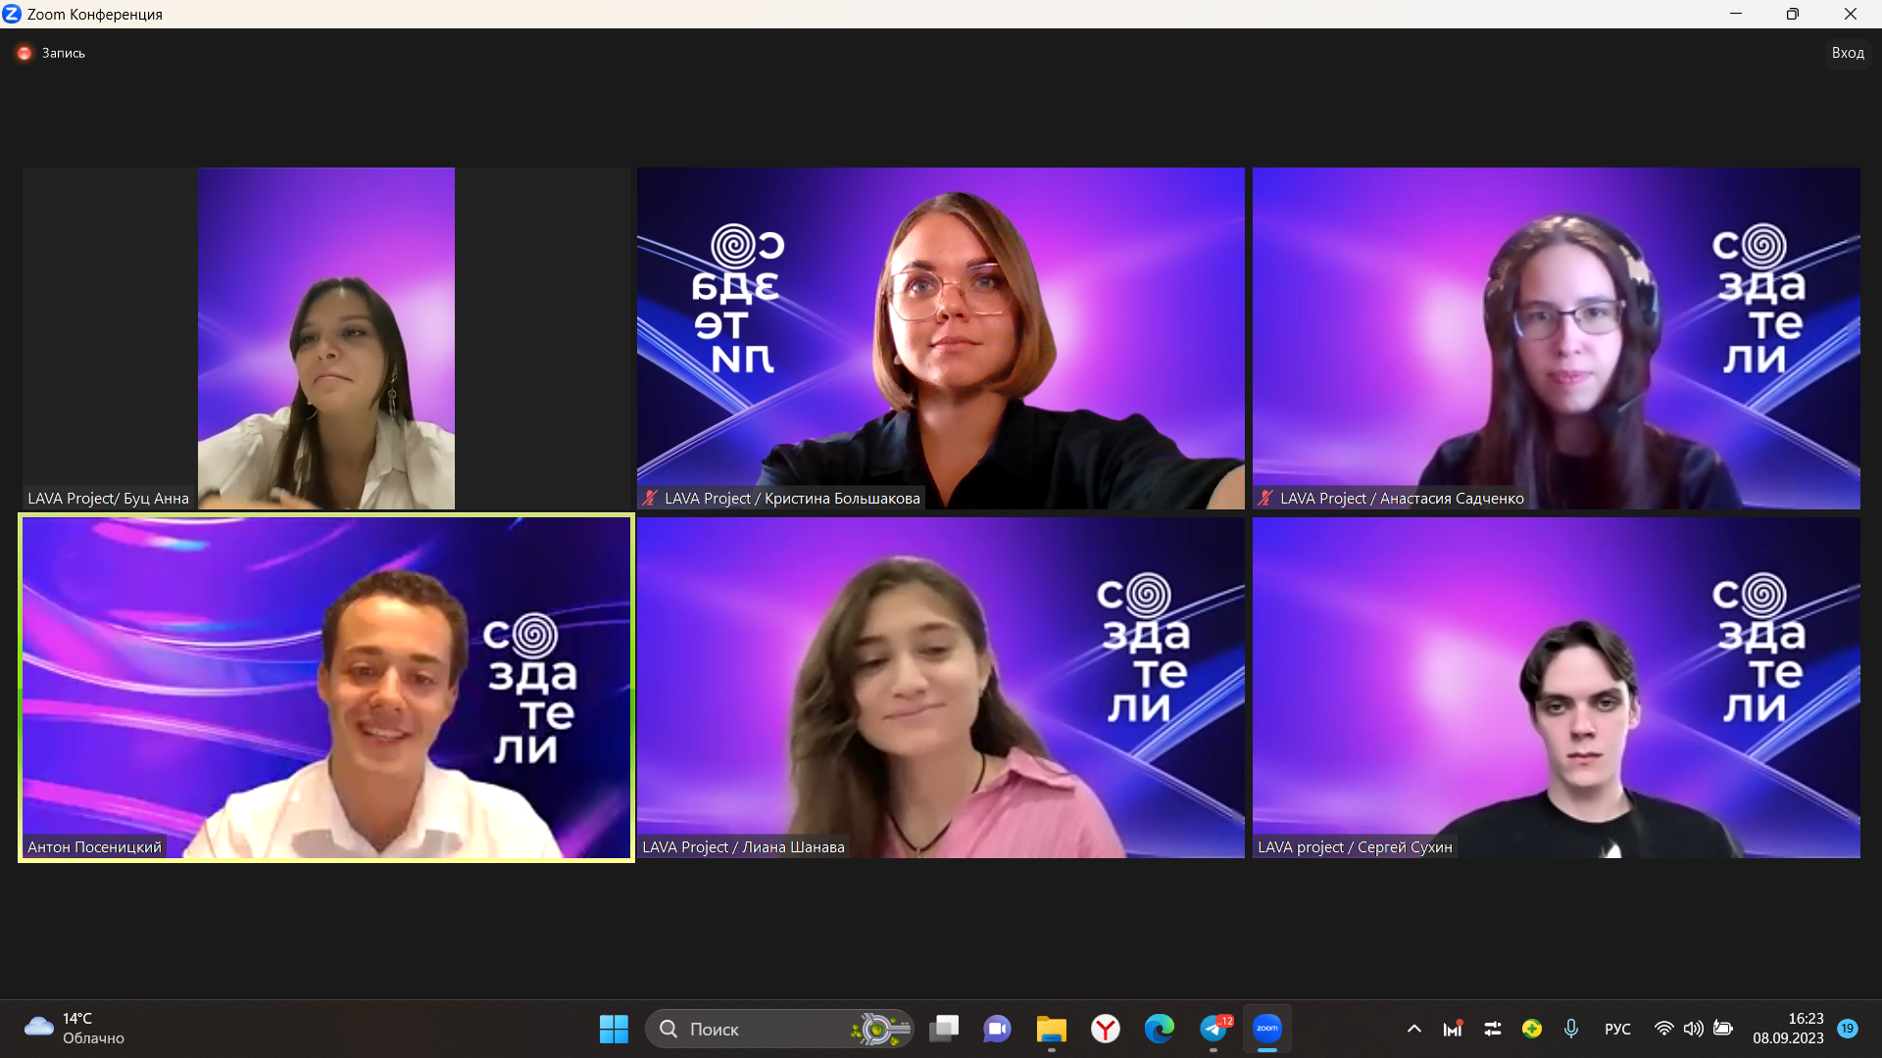Expand the hidden system tray icons
1882x1058 pixels.
(x=1413, y=1029)
